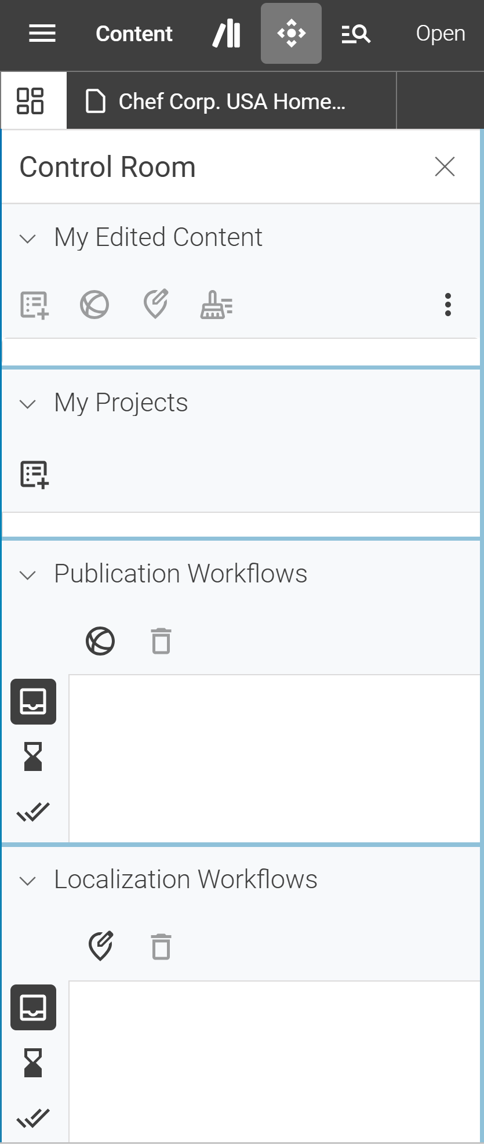This screenshot has height=1144, width=484.
Task: Collapse the Publication Workflows section
Action: [x=28, y=575]
